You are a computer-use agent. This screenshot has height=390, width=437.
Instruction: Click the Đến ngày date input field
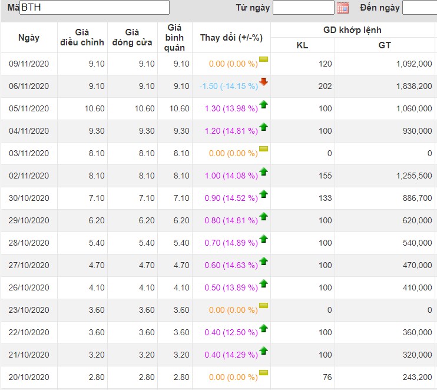(x=419, y=8)
